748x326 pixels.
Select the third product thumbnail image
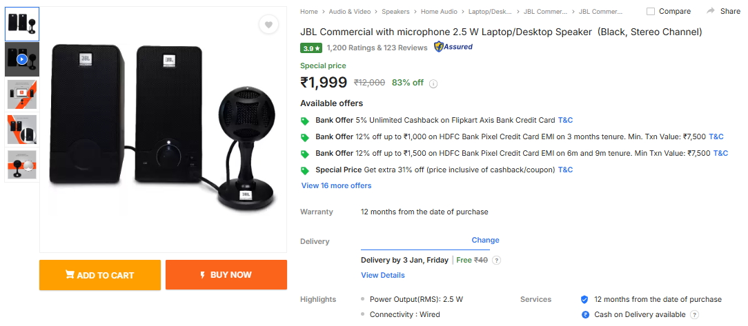pyautogui.click(x=22, y=94)
